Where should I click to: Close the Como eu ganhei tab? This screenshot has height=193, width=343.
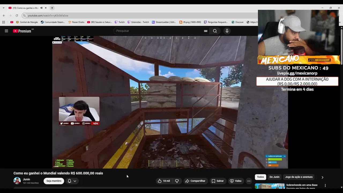coord(46,8)
